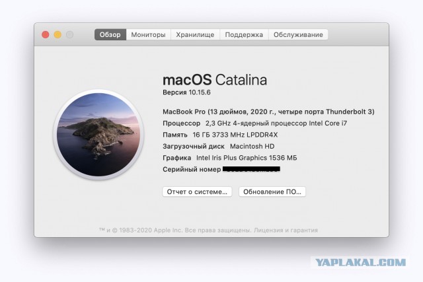
Task: Select the MacBook Pro model line
Action: click(268, 112)
